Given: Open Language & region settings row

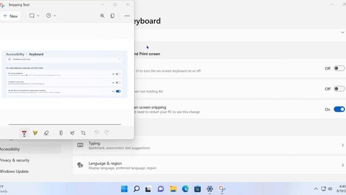Looking at the screenshot, I should tap(209, 165).
